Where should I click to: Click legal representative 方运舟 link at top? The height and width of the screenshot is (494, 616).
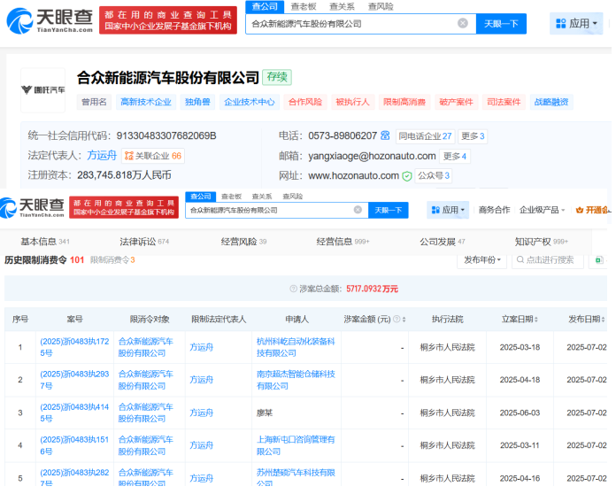[101, 156]
